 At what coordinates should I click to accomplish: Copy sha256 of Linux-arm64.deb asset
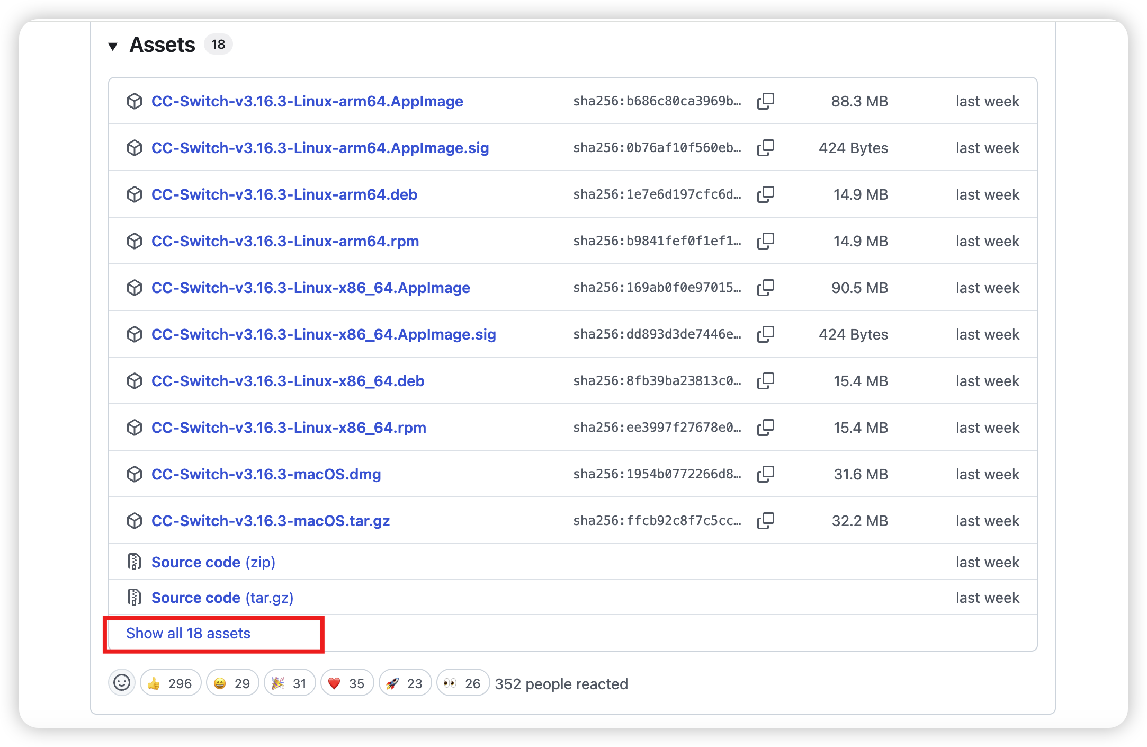tap(766, 194)
